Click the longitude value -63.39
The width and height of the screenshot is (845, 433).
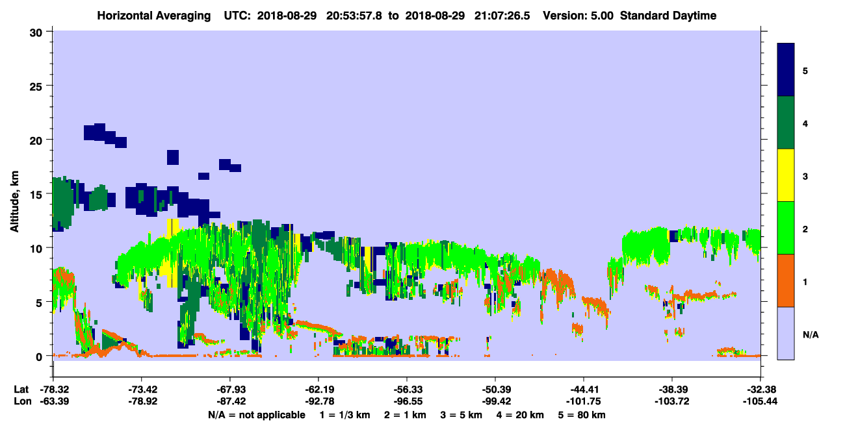[x=53, y=401]
